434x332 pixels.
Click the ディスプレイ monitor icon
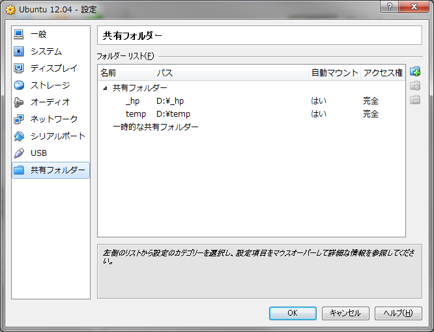pyautogui.click(x=19, y=68)
